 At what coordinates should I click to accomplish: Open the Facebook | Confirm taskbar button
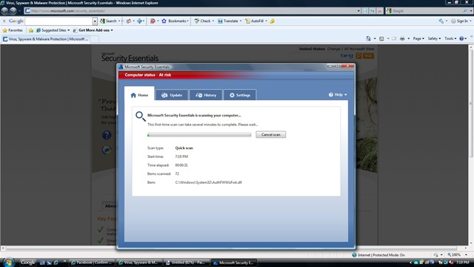coord(92,263)
